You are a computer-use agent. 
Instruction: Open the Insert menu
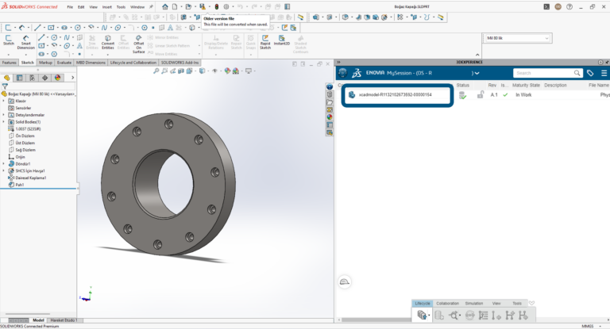pos(106,7)
